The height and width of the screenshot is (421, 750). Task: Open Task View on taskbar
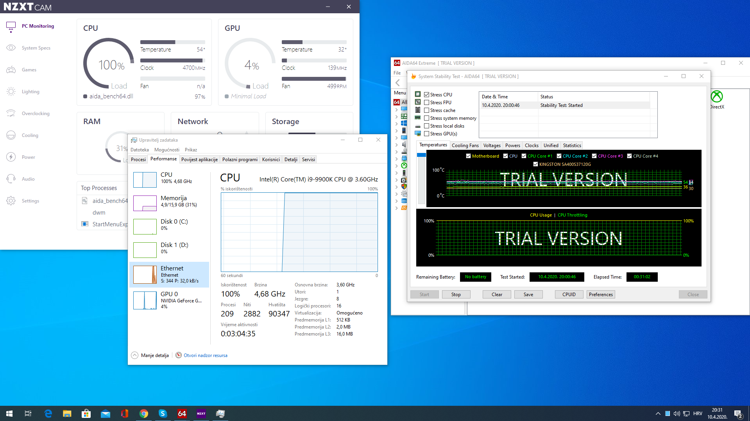[x=28, y=414]
